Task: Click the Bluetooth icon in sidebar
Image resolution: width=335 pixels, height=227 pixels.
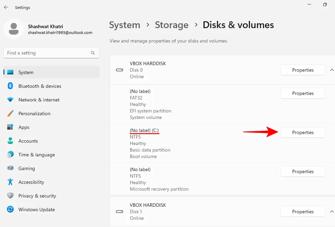Action: tap(10, 86)
